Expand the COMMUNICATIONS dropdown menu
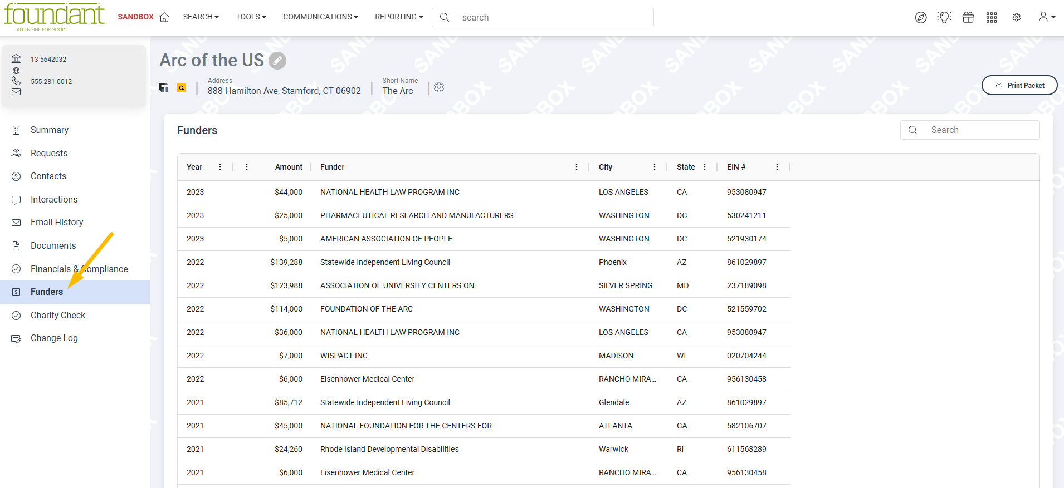The image size is (1064, 488). (320, 17)
